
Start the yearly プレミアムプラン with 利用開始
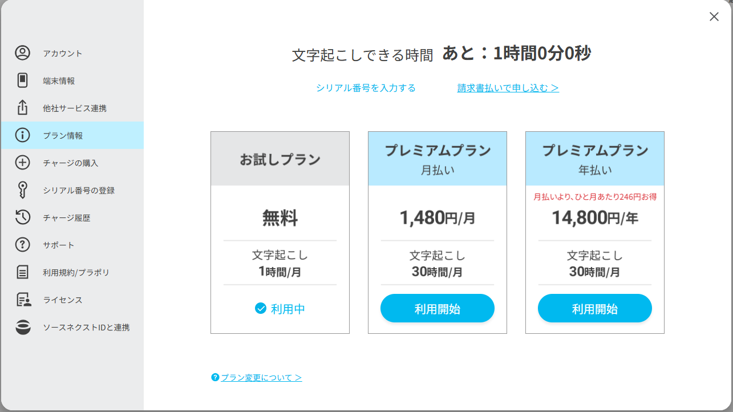(x=595, y=309)
